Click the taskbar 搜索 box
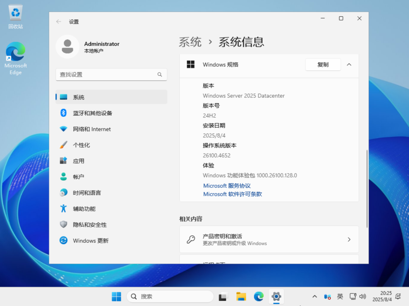The height and width of the screenshot is (306, 409). 170,297
